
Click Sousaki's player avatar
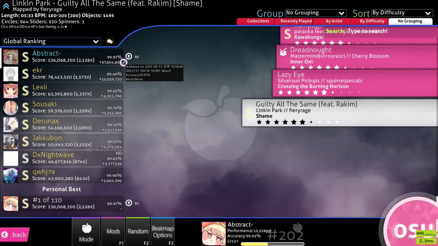11,108
